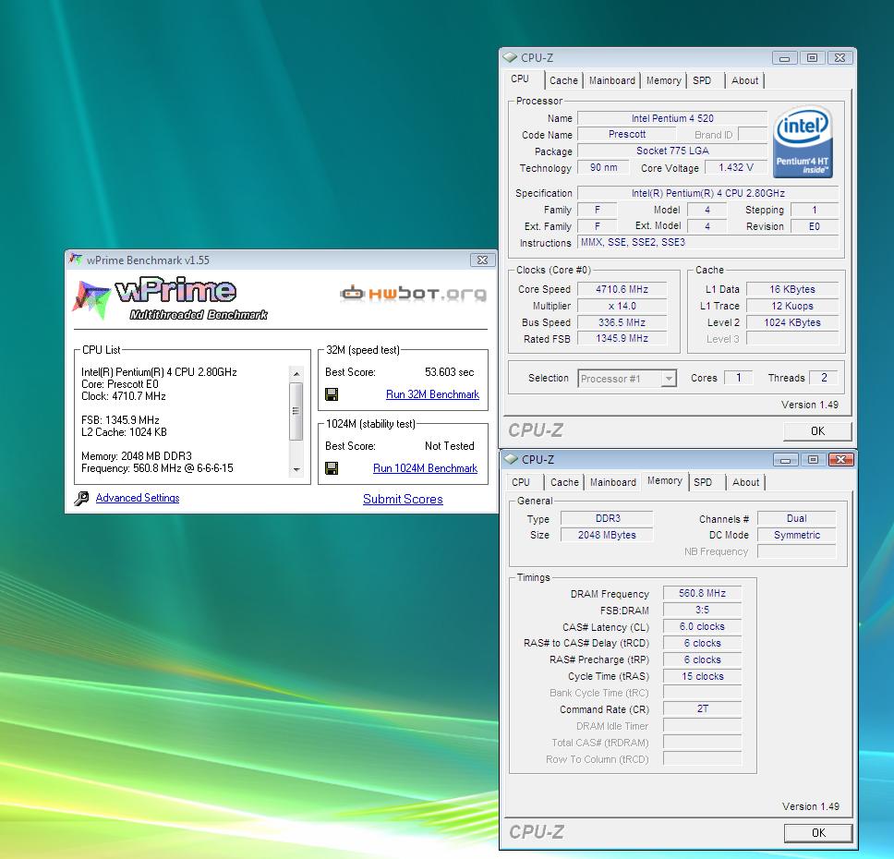Switch to About tab in bottom CPU-Z window
The height and width of the screenshot is (859, 894).
coord(745,482)
